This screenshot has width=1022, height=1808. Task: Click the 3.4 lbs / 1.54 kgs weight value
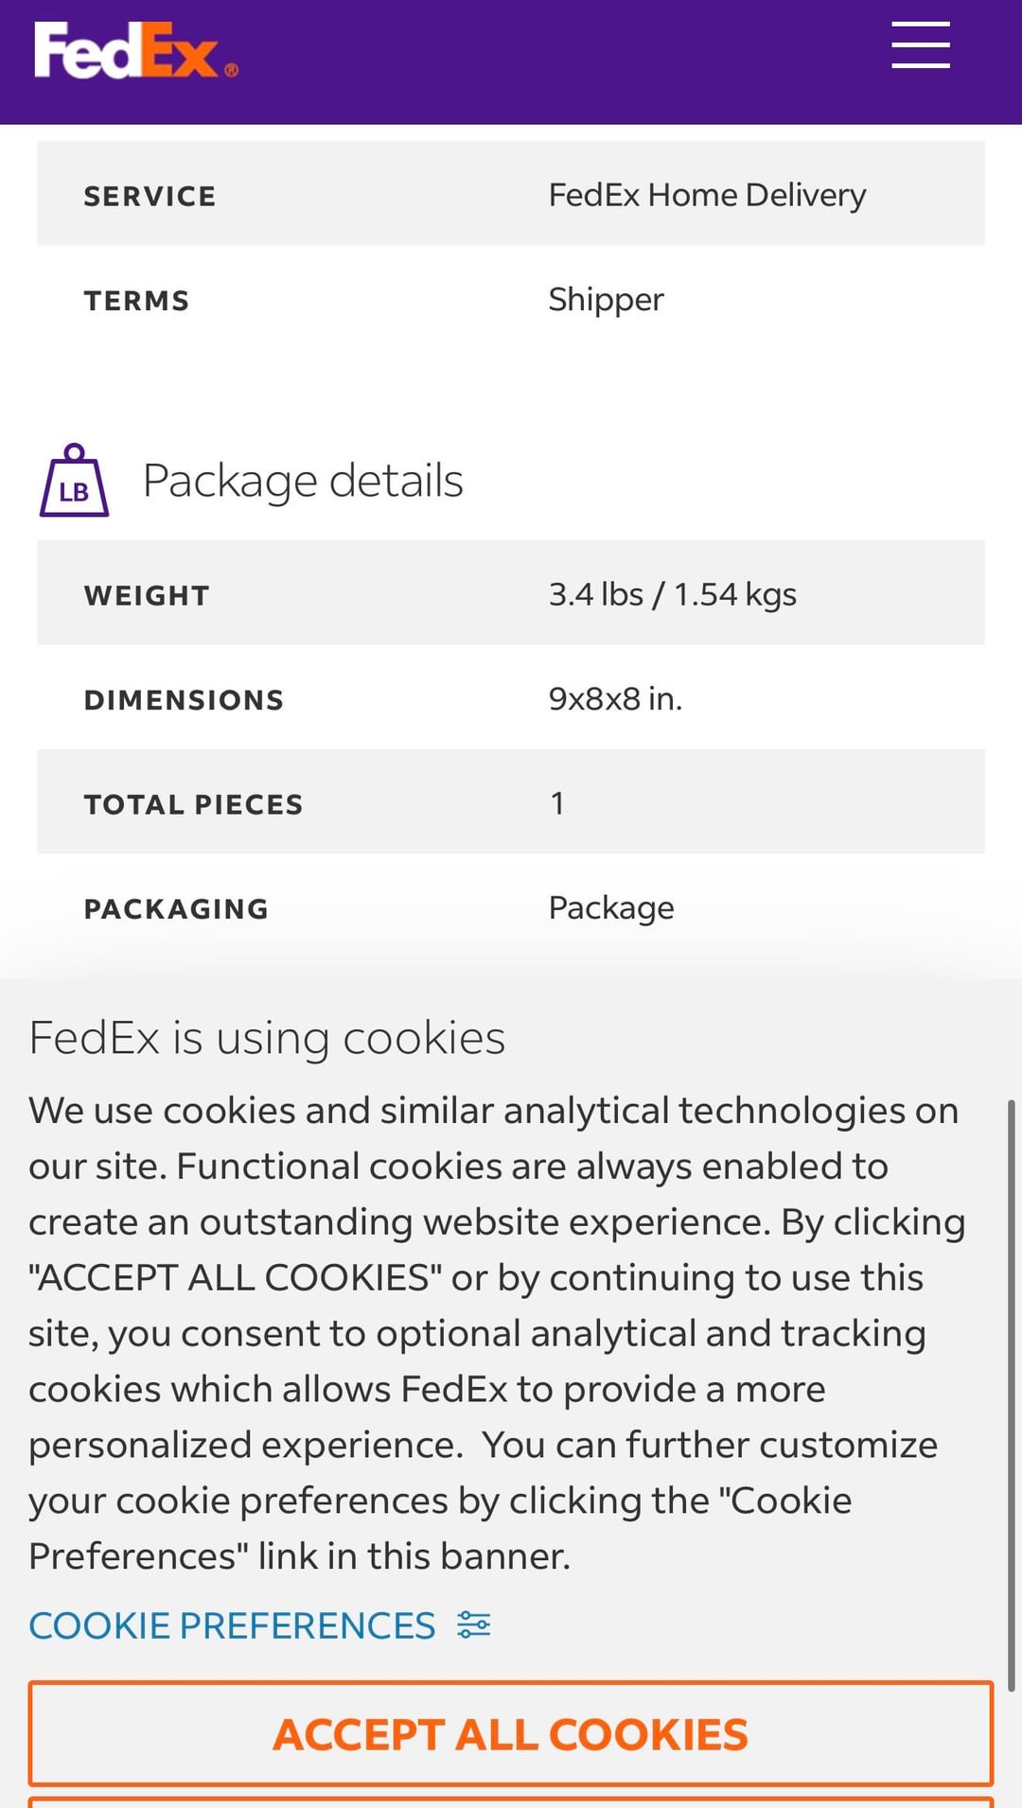(672, 594)
